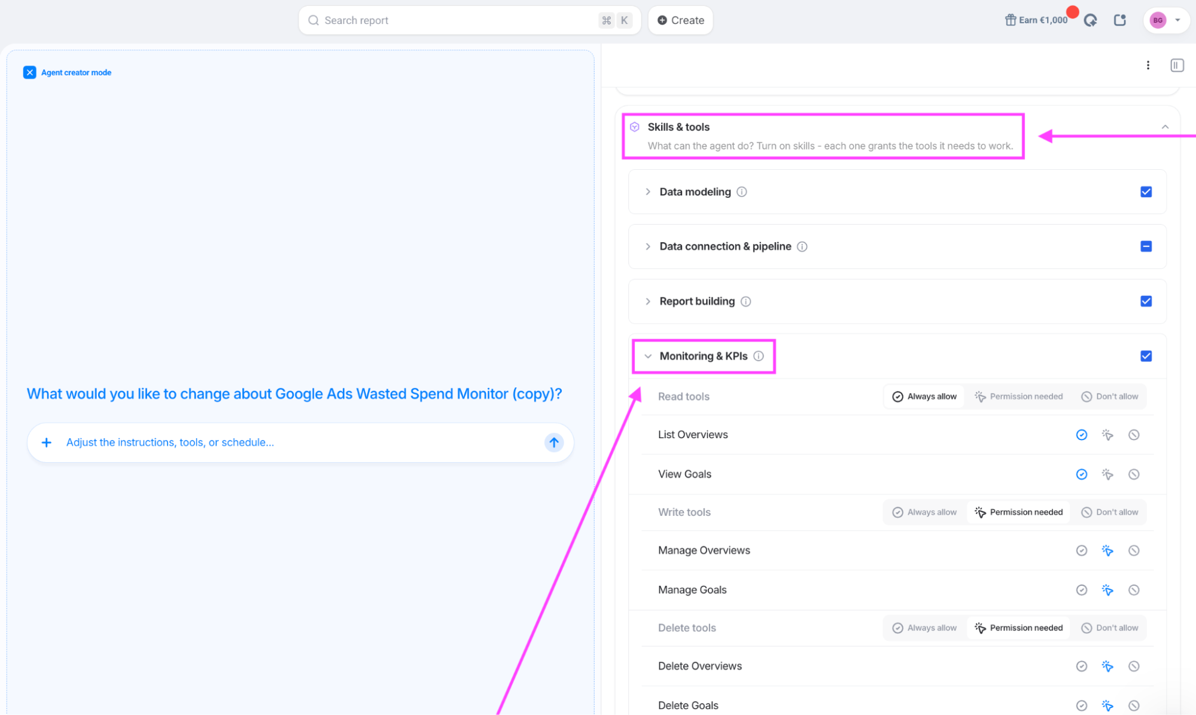Set View Goals to Permission needed icon

pyautogui.click(x=1107, y=474)
